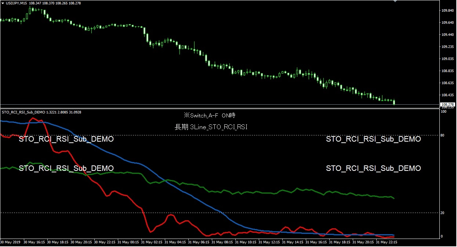The width and height of the screenshot is (457, 247).
Task: Click the ※Switch_A-F ON時 text label
Action: (210, 115)
